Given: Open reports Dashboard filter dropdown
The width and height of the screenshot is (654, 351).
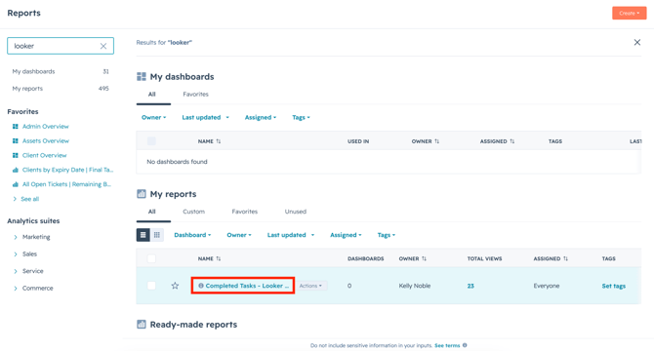Looking at the screenshot, I should coord(192,235).
